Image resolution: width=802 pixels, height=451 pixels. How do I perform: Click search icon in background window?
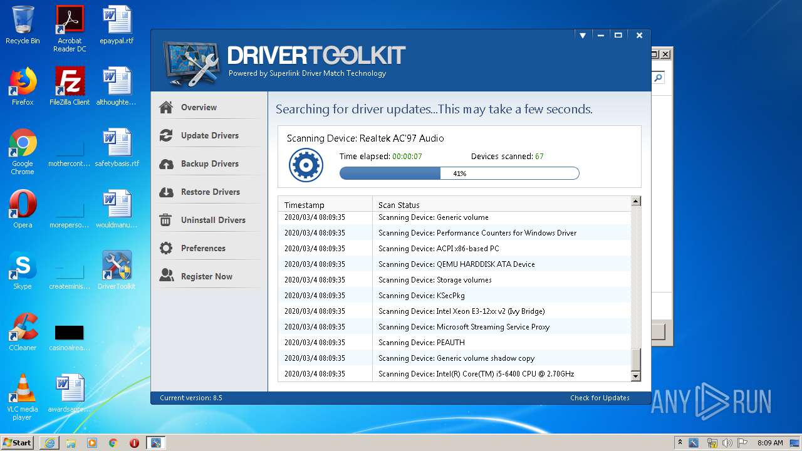pyautogui.click(x=658, y=78)
